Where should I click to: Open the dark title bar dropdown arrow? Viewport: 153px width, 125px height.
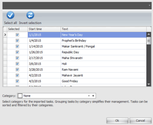pos(150,5)
